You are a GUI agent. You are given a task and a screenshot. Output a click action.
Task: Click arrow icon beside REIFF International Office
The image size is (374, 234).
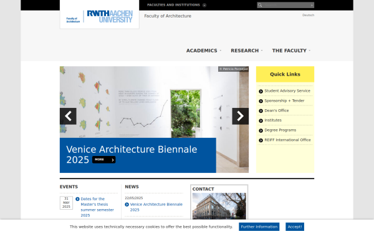coord(261,140)
